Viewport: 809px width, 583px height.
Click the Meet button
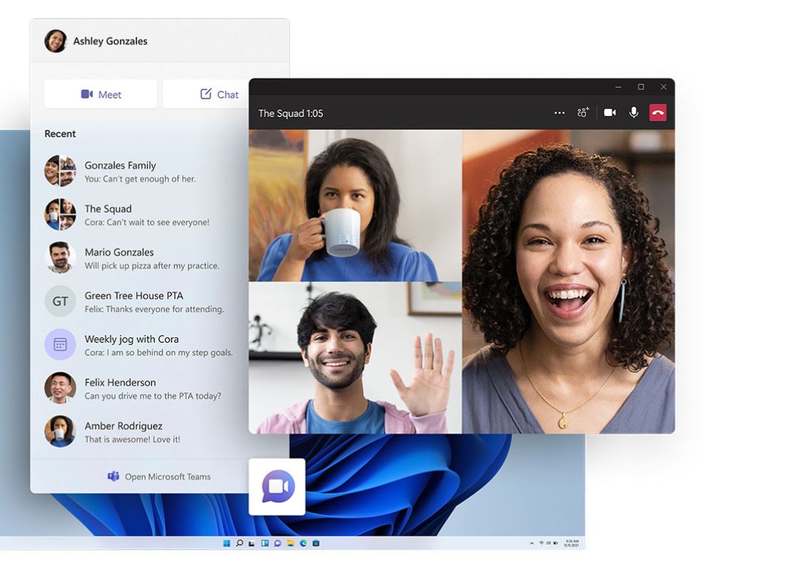pyautogui.click(x=100, y=94)
